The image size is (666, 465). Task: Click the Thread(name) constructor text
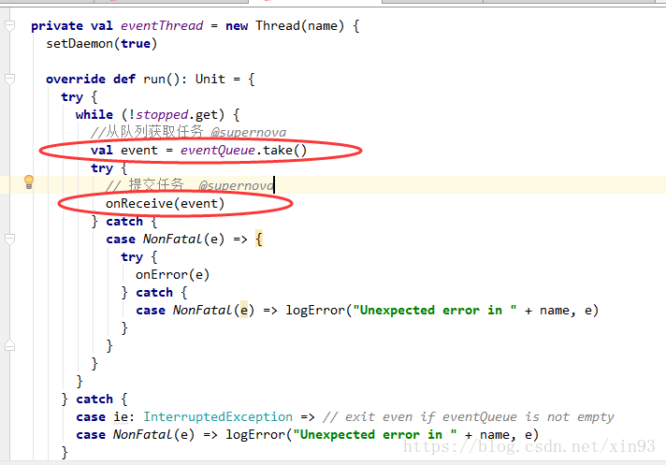click(300, 26)
